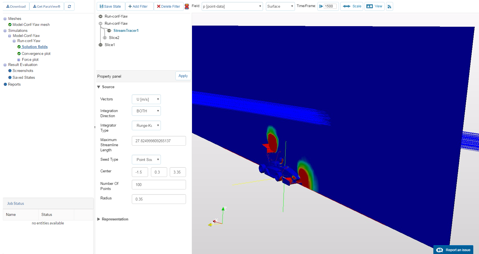Viewport: 479px width, 254px height.
Task: Open the Integrator Type Runge-Kutta dropdown
Action: 146,125
